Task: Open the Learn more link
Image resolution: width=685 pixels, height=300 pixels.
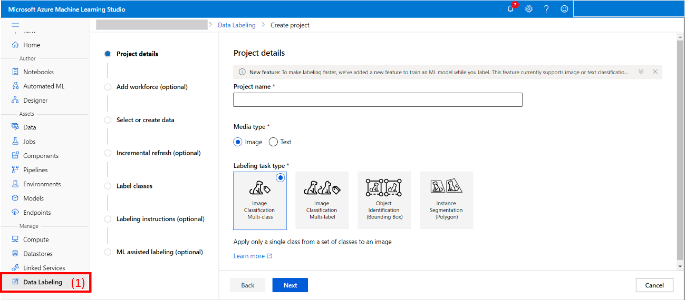Action: coord(253,256)
